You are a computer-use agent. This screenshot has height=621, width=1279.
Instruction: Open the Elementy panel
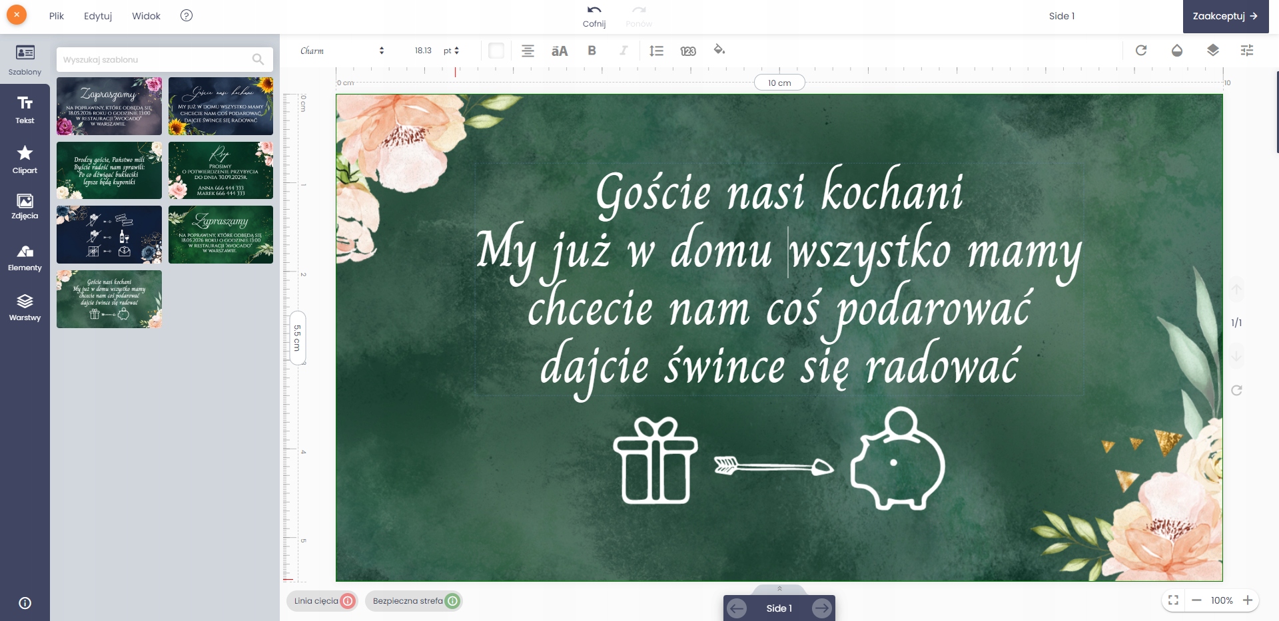tap(25, 258)
